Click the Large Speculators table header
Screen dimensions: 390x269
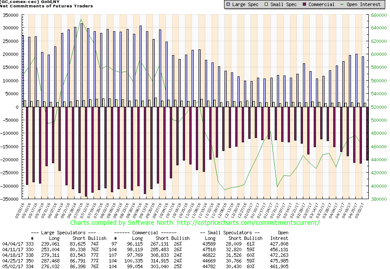click(64, 233)
